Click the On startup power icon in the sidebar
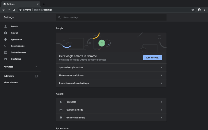This screenshot has height=130, width=208. point(5,59)
